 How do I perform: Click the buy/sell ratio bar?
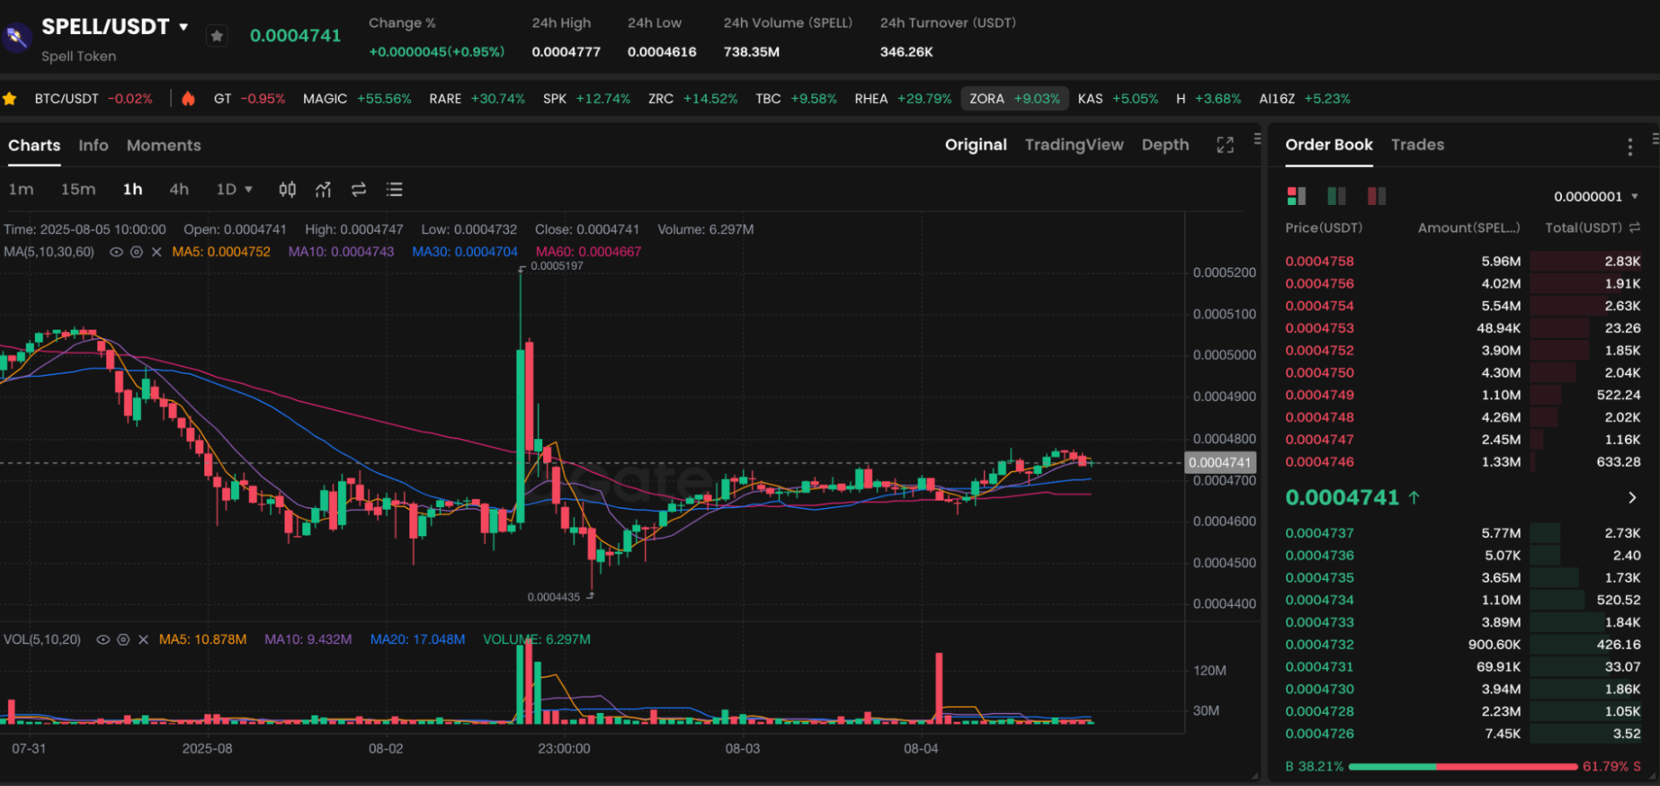(1463, 766)
